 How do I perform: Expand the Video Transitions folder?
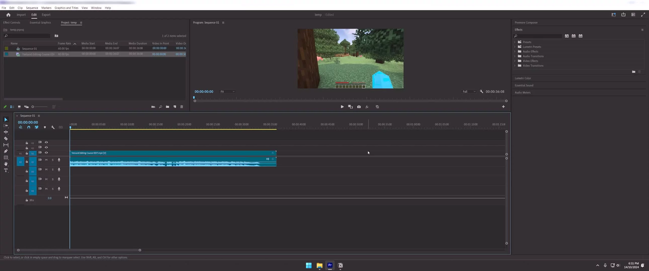click(515, 65)
